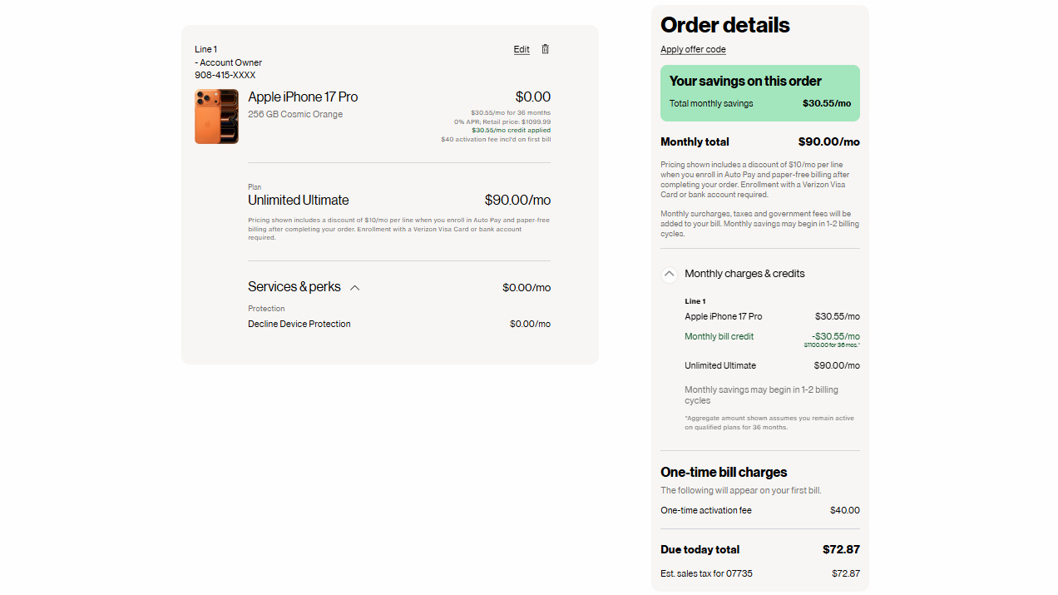The width and height of the screenshot is (1058, 595).
Task: Click the Edit link for Line 1
Action: (522, 49)
